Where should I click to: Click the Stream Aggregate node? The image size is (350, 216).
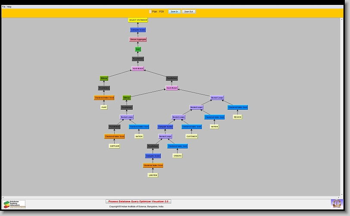tap(138, 40)
